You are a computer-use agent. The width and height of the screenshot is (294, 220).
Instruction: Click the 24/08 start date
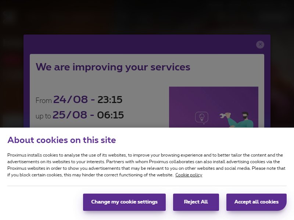coord(71,99)
